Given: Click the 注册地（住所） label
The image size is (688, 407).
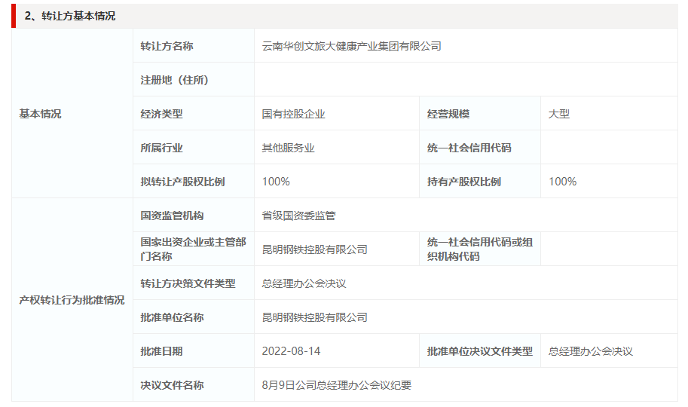Looking at the screenshot, I should pyautogui.click(x=174, y=80).
